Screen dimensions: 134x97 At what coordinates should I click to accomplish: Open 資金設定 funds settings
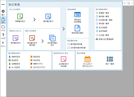coord(13,60)
